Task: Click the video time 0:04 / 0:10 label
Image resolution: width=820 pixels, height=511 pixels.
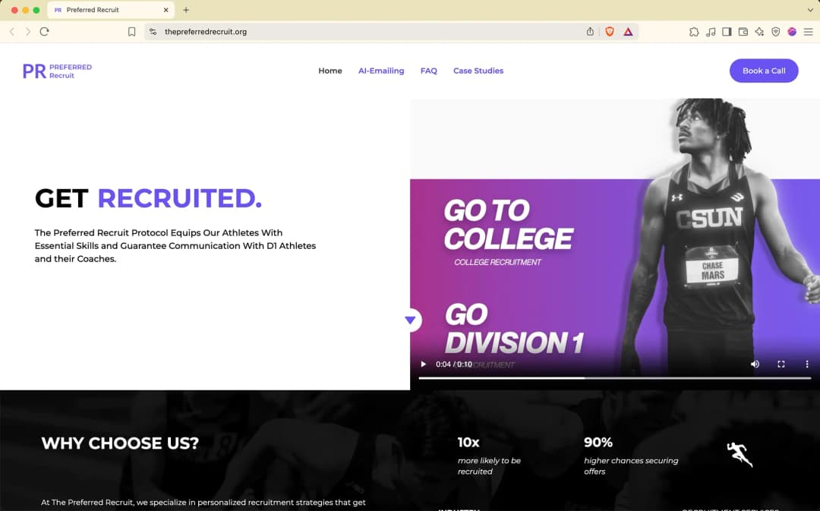Action: [x=454, y=364]
